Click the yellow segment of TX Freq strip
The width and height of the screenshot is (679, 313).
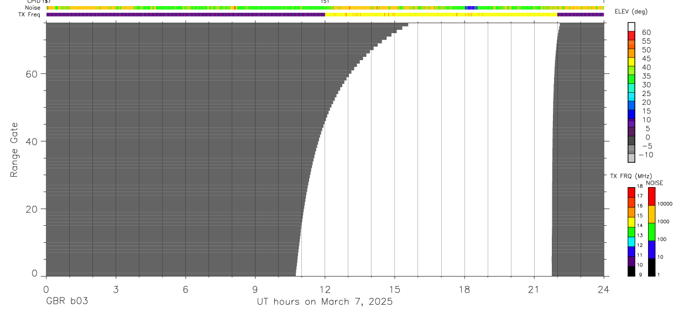(441, 15)
